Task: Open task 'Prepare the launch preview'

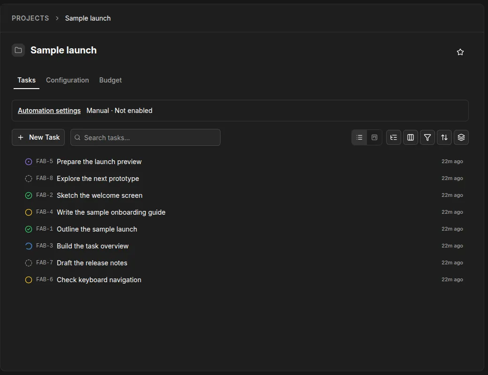Action: pyautogui.click(x=99, y=162)
